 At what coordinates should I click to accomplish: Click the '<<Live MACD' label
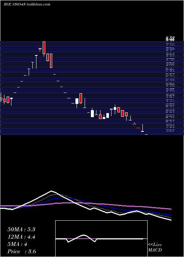tap(155, 247)
